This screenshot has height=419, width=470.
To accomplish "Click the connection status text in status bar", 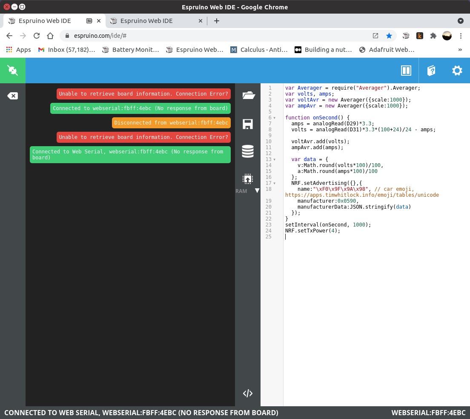I will (x=141, y=413).
